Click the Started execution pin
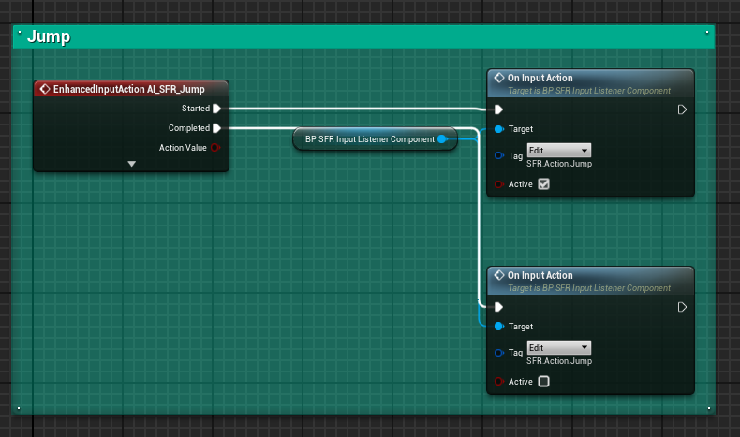 pos(216,109)
